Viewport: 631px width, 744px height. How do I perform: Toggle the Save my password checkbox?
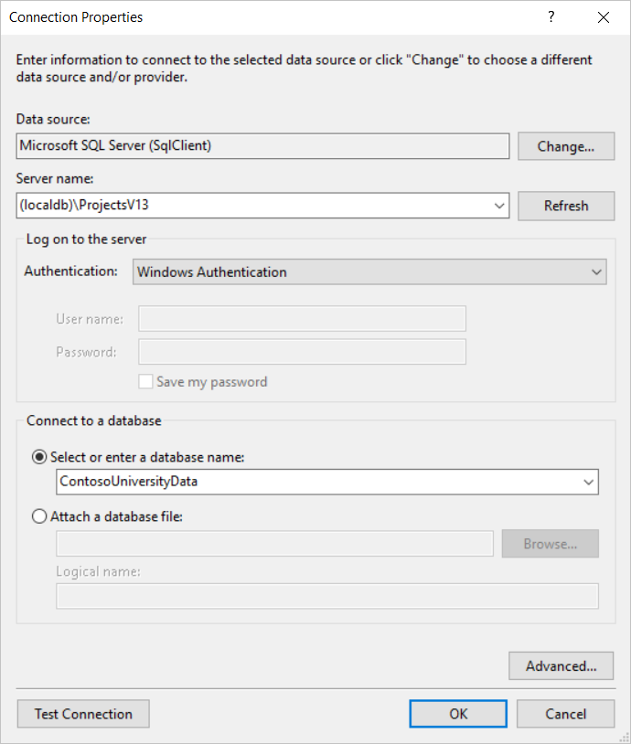tap(145, 381)
